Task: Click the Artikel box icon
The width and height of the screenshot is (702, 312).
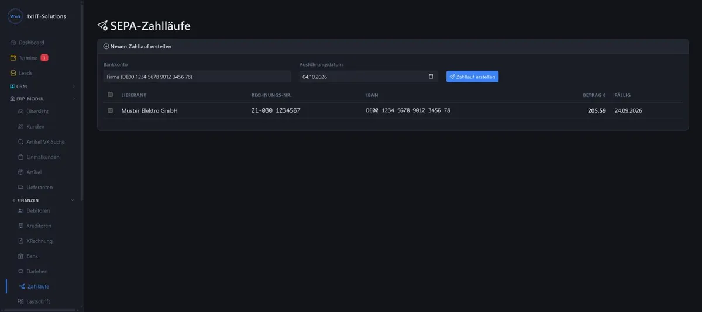Action: tap(21, 172)
